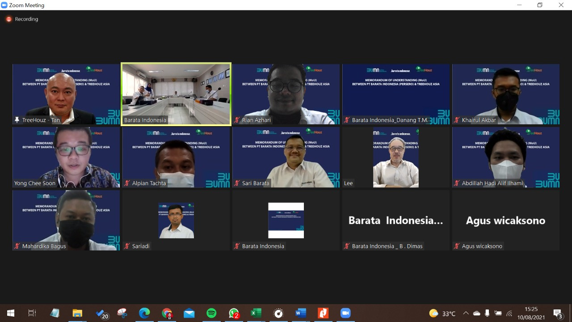
Task: Select the TreeHouz - Tan video tile
Action: (66, 94)
